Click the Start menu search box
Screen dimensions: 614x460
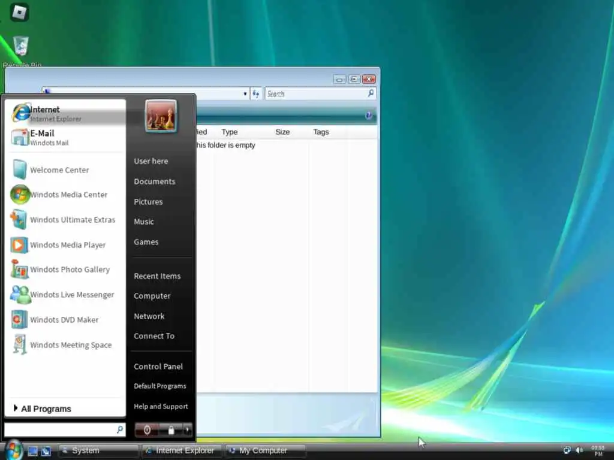pyautogui.click(x=65, y=429)
